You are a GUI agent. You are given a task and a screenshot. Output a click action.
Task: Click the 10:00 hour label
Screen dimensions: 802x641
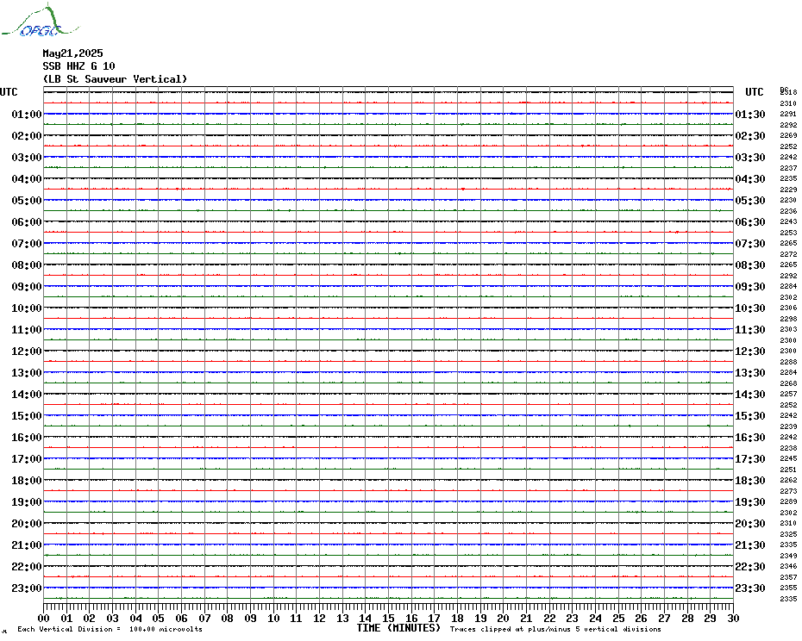[27, 308]
